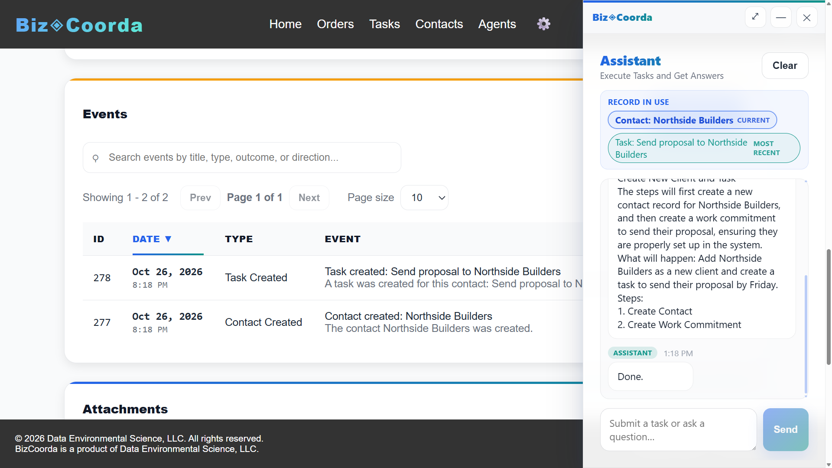Screen dimensions: 832x468
Task: Click the 'Done.' assistant reply
Action: pyautogui.click(x=650, y=377)
